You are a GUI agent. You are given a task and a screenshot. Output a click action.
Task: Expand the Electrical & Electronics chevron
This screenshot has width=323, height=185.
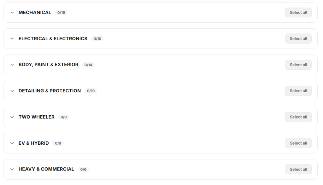[x=12, y=39]
